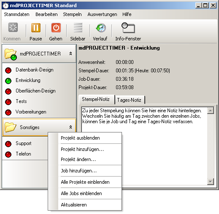Viewport: 219px width, 214px height.
Task: Click the Sonstiges project folder icon
Action: click(10, 127)
